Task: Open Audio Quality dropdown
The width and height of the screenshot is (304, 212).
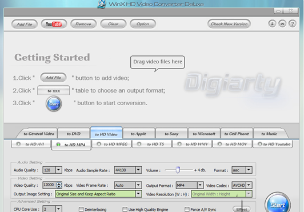Action: (58, 170)
